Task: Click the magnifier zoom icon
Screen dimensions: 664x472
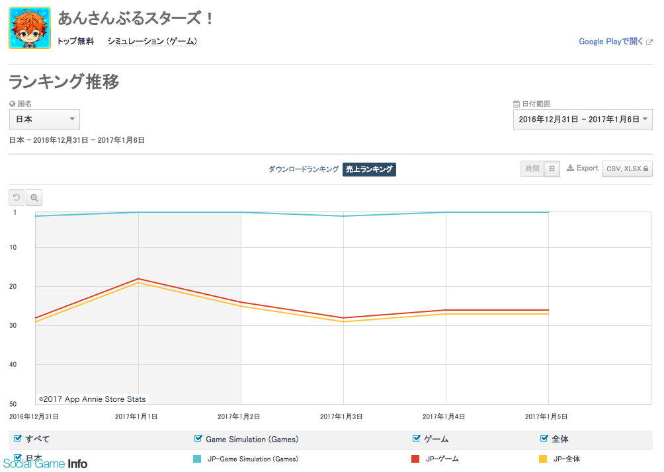Action: coord(34,197)
